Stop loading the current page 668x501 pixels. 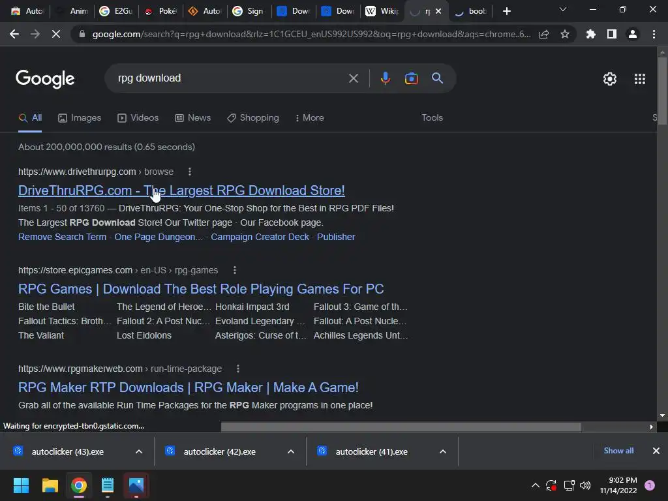56,34
